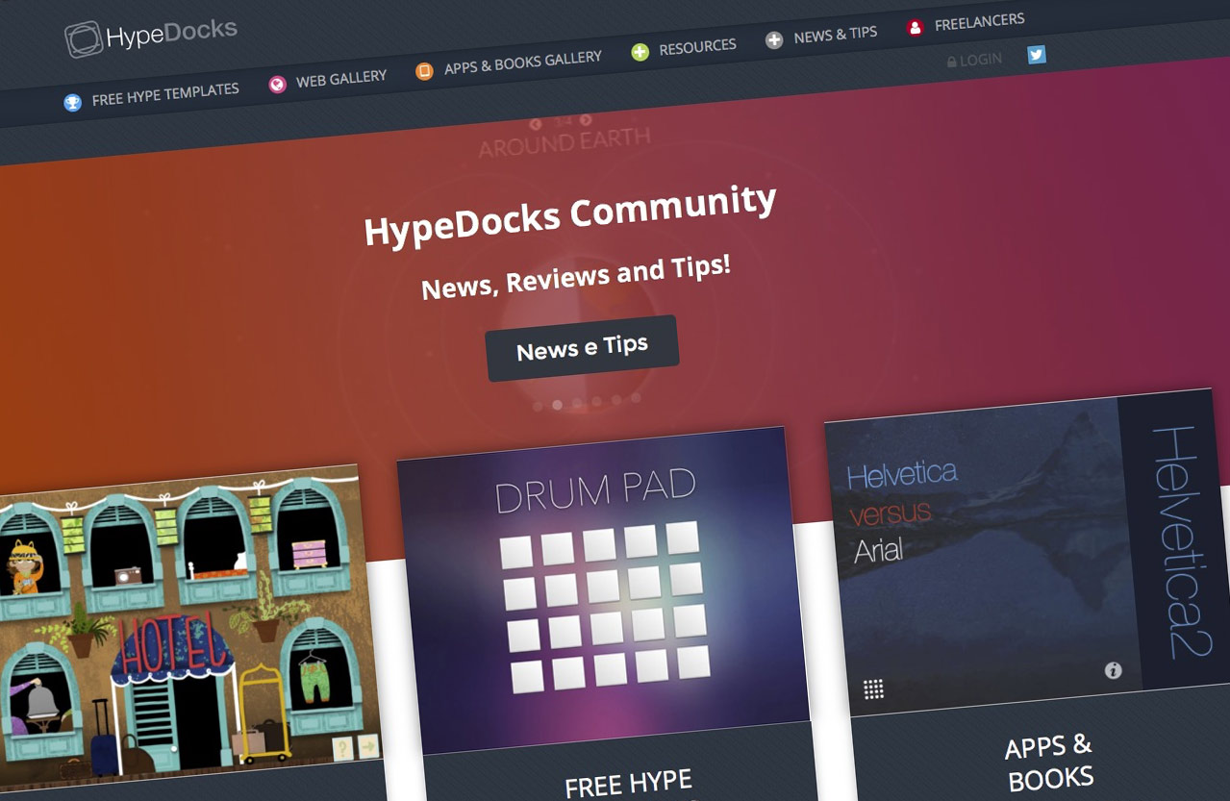Click the green arrow icon on Hotel thumbnail
The image size is (1230, 801).
[x=368, y=746]
